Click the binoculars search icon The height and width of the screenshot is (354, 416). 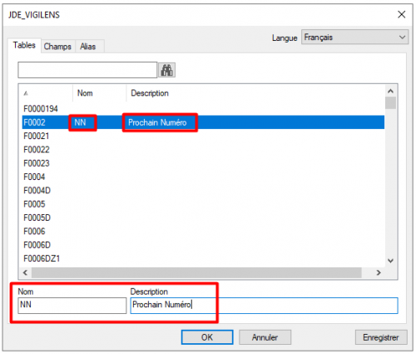[166, 70]
